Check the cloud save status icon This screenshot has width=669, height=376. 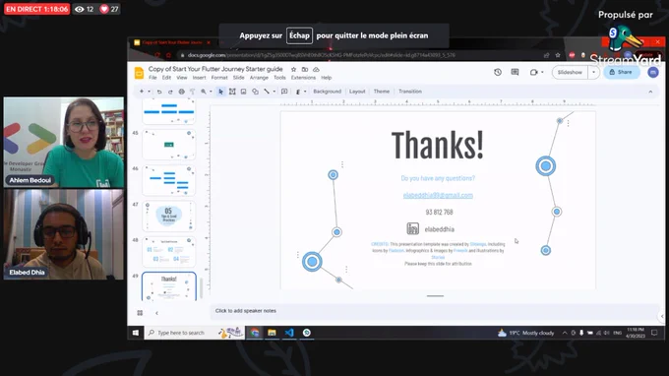[316, 69]
